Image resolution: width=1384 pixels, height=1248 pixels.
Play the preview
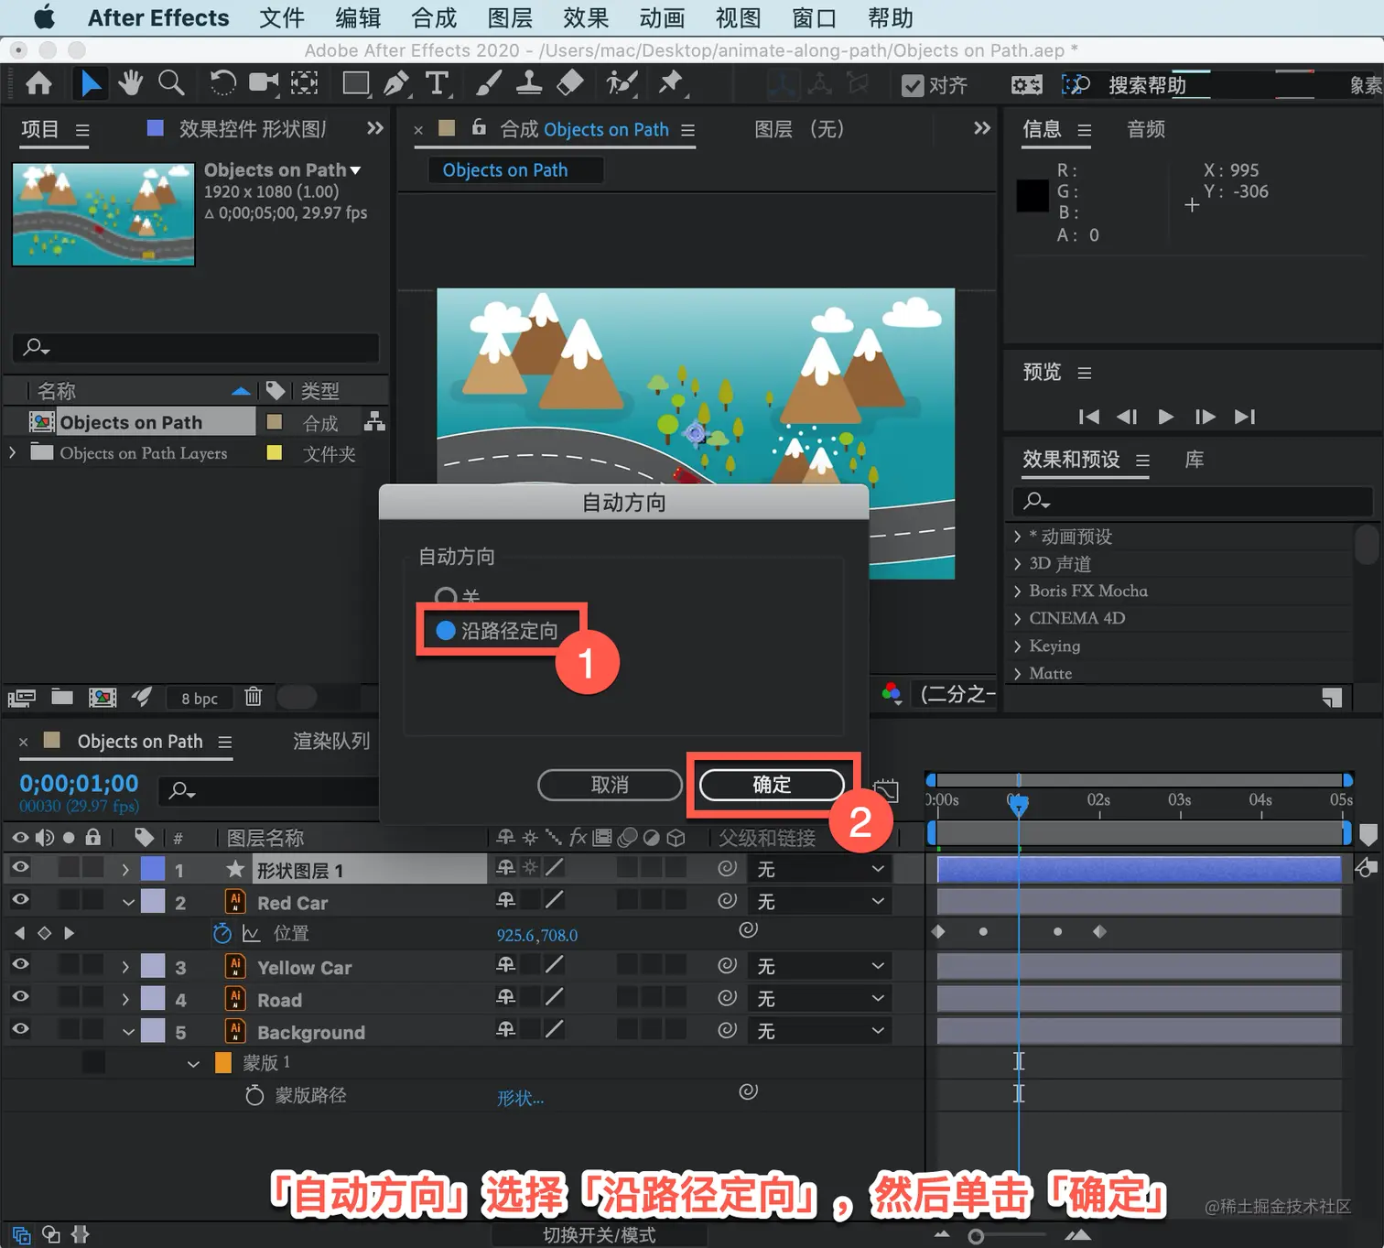[1165, 417]
